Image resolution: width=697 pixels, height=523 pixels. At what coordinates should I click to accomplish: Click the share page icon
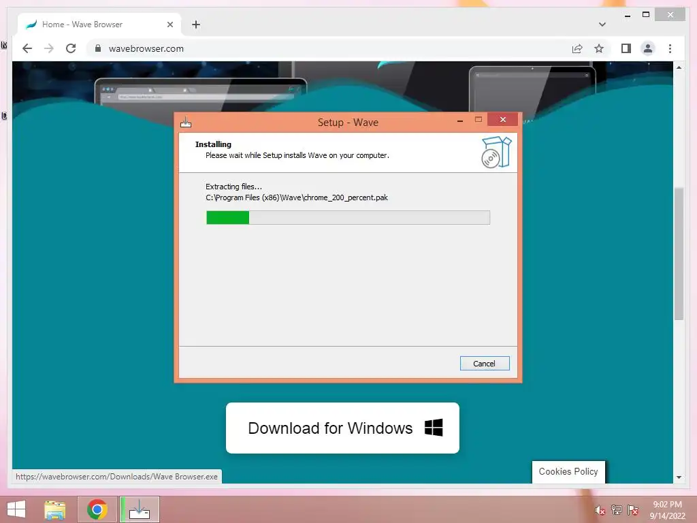pos(577,48)
